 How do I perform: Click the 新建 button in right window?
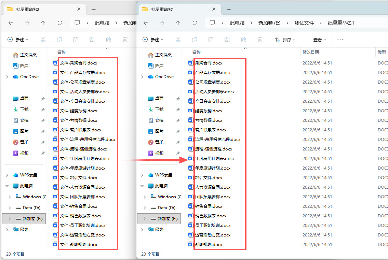[153, 40]
